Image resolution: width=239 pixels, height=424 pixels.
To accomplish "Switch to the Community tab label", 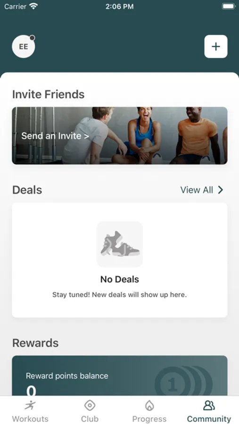I will [x=209, y=419].
